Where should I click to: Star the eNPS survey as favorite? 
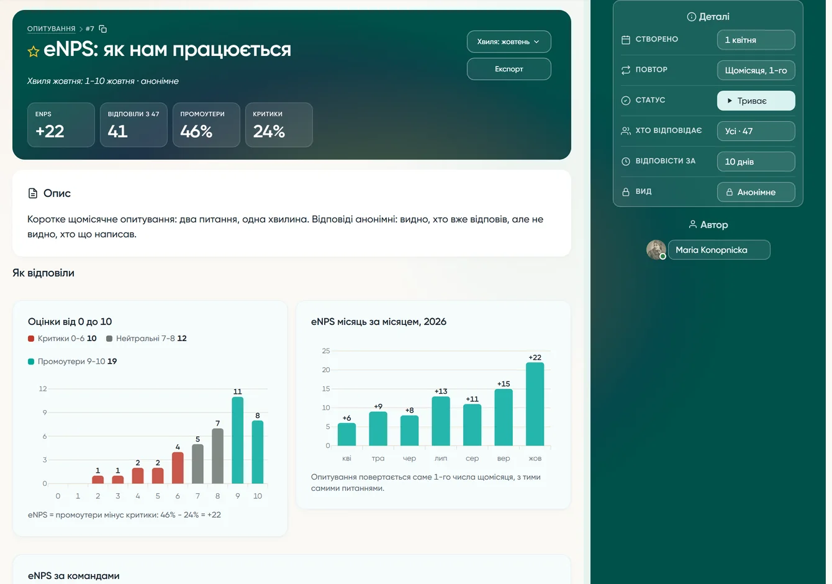coord(34,52)
